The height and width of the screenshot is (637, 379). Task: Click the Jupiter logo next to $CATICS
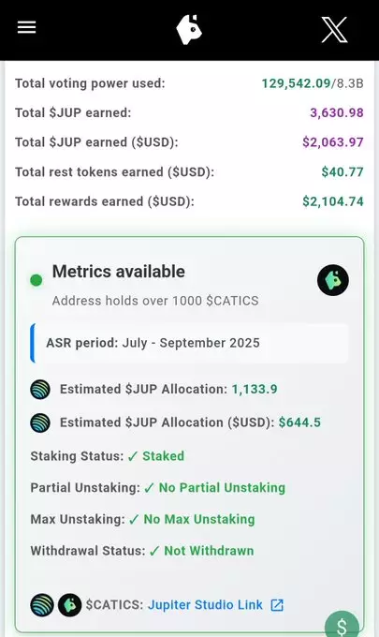pos(42,605)
